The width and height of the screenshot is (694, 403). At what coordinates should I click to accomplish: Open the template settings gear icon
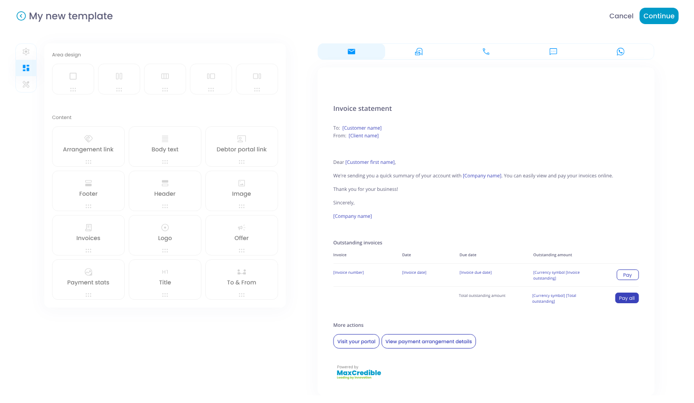26,52
